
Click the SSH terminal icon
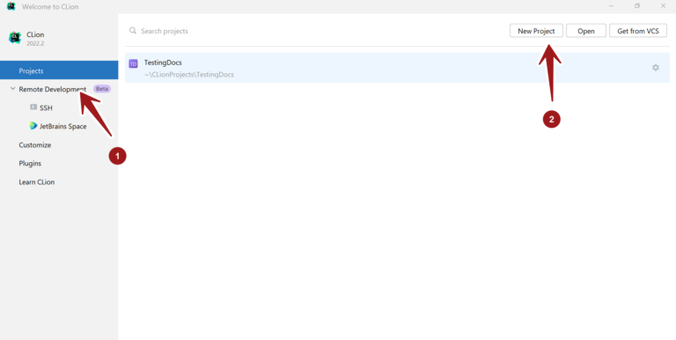33,107
